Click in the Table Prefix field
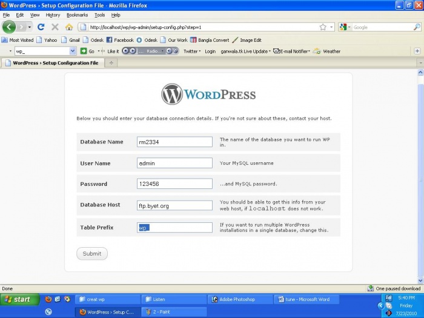The width and height of the screenshot is (424, 318). click(x=174, y=227)
